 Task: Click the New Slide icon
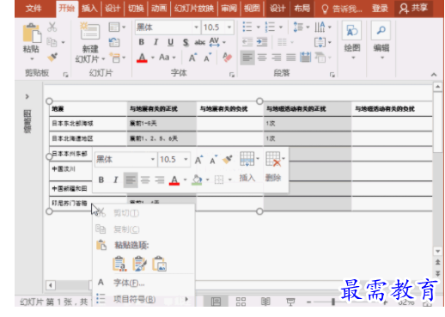(x=90, y=31)
